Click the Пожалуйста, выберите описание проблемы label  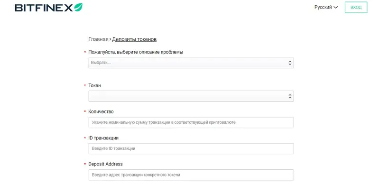tap(136, 52)
